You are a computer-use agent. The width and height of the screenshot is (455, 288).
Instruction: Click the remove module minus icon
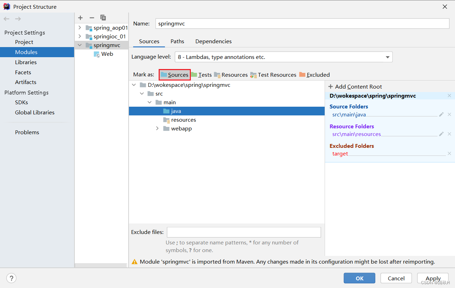92,17
